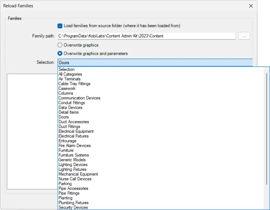Screen dimensions: 270x210
Task: Close the Reload Families dialog
Action: (251, 6)
